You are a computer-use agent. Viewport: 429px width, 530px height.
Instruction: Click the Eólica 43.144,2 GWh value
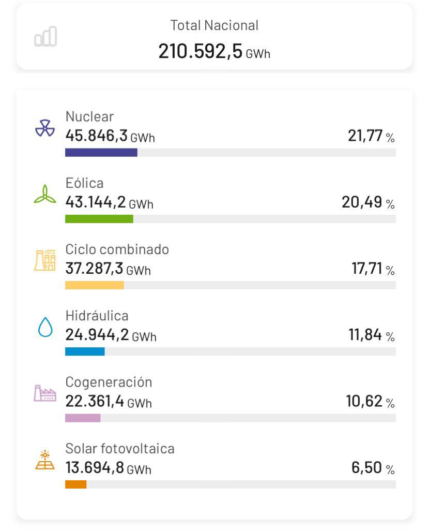(x=109, y=203)
